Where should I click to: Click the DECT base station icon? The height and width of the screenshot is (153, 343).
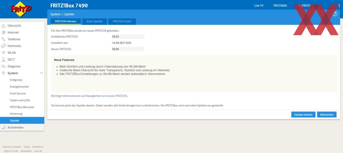(4, 60)
